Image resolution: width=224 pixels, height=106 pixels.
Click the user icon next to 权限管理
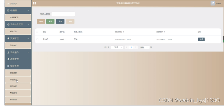(8, 59)
